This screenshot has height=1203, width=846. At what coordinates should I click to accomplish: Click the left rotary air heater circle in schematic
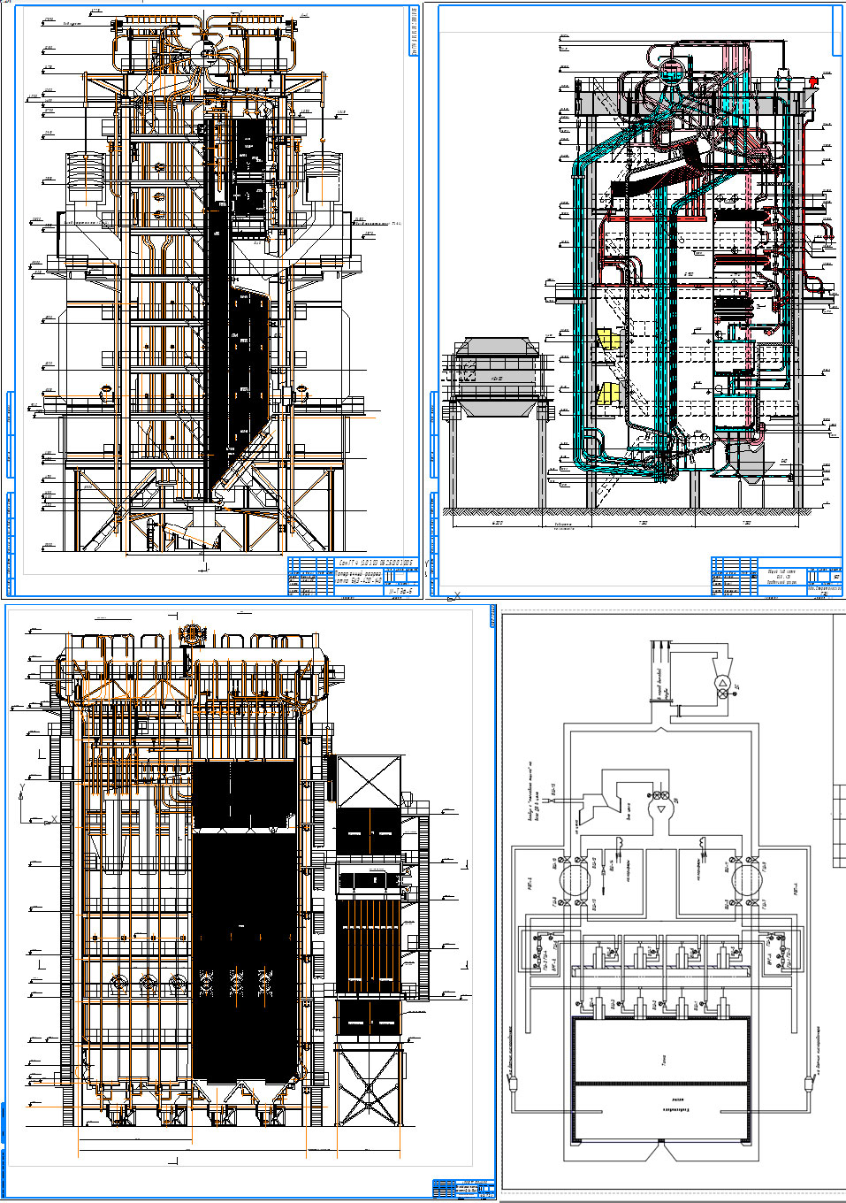click(x=574, y=881)
